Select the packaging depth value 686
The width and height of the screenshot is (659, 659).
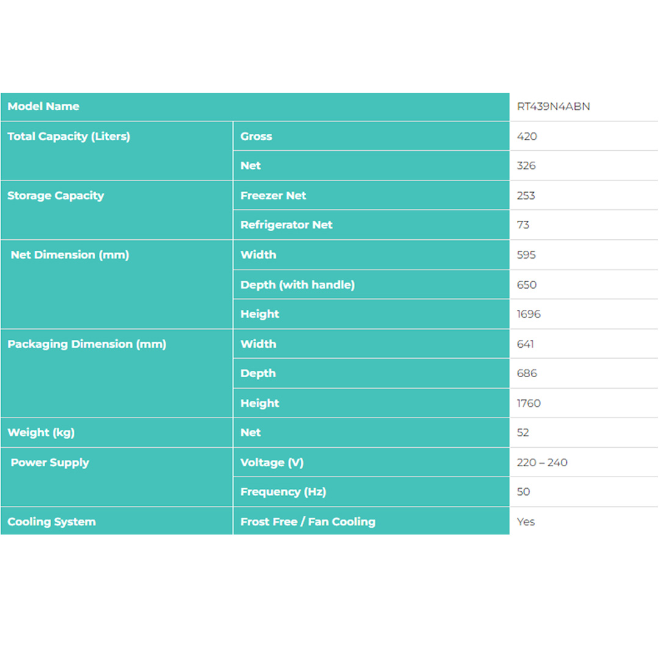(527, 373)
